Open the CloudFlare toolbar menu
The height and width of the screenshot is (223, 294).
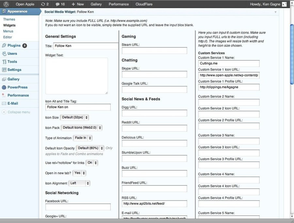tap(144, 4)
